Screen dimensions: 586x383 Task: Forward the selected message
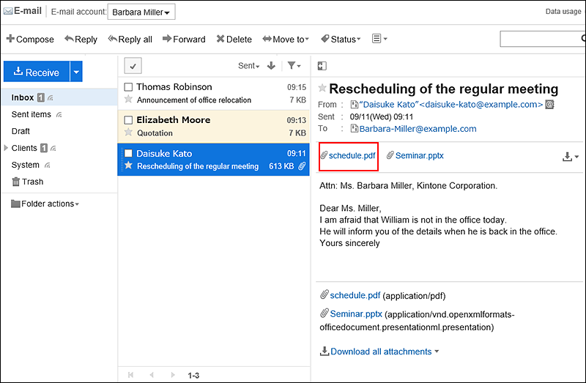click(184, 39)
